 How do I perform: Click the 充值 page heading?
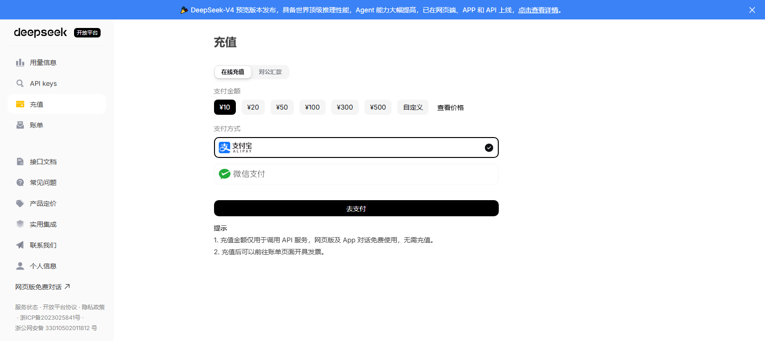coord(225,42)
